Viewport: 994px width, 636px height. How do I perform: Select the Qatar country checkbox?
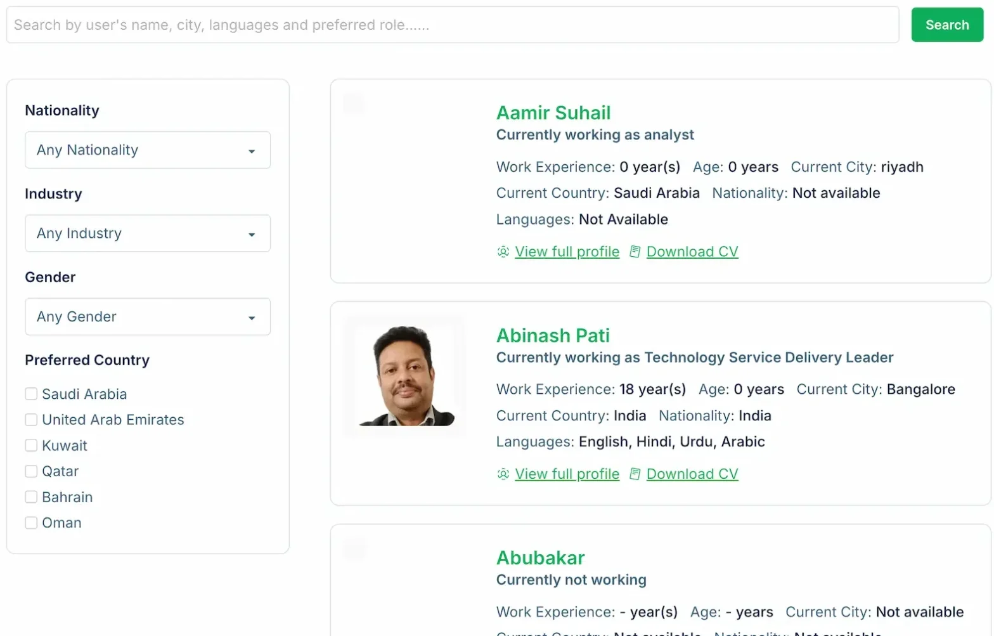point(31,471)
